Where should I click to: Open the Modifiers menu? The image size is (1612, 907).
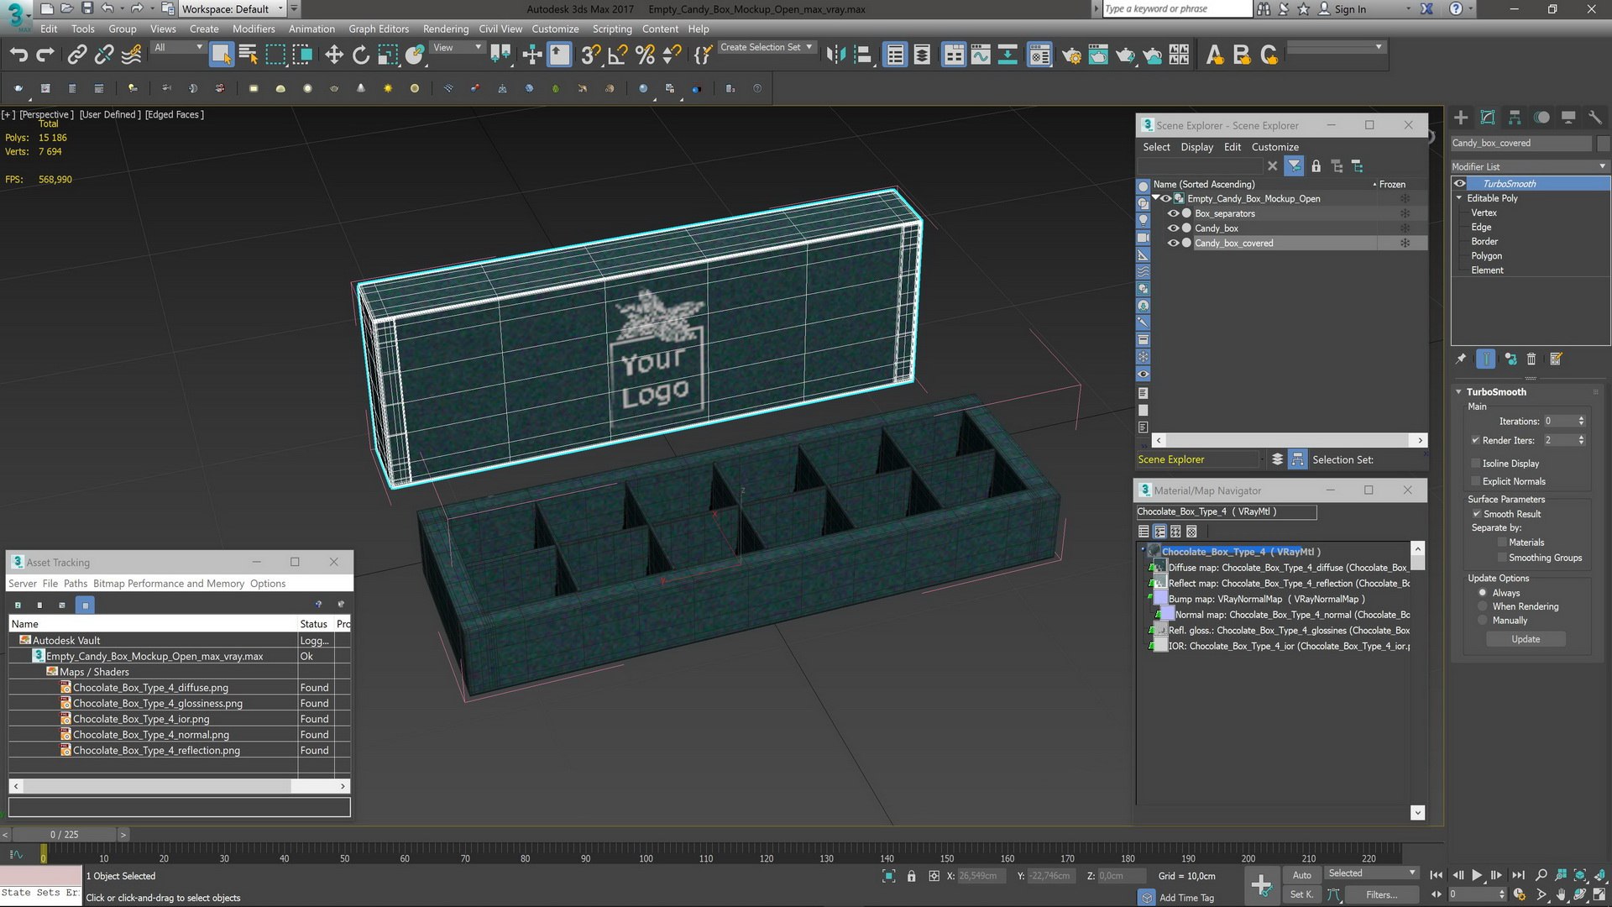(254, 29)
